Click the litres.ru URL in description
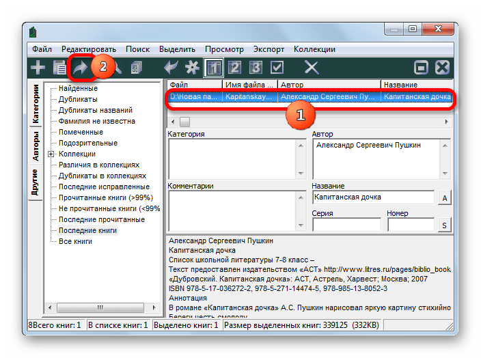Image resolution: width=481 pixels, height=358 pixels. click(x=387, y=269)
